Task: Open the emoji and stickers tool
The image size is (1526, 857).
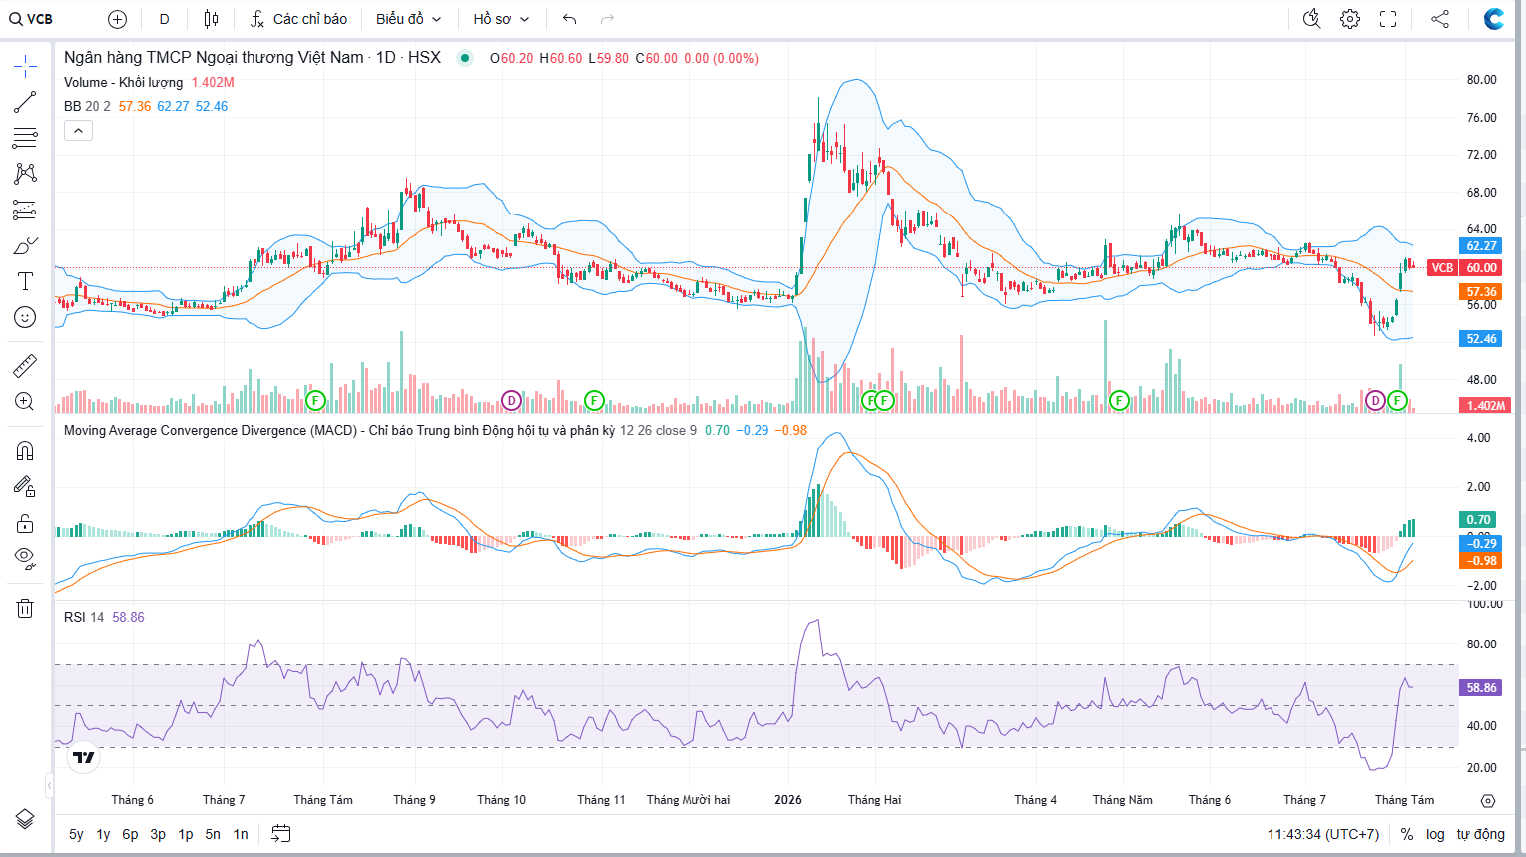Action: (25, 317)
